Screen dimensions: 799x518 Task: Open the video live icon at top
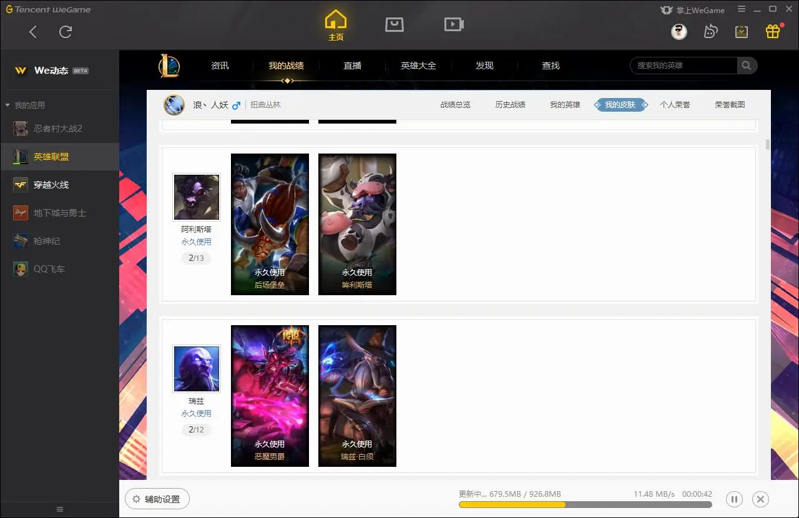(x=454, y=24)
